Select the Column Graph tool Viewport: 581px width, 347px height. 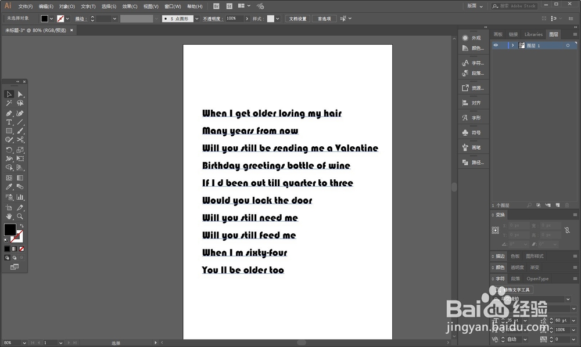click(20, 197)
